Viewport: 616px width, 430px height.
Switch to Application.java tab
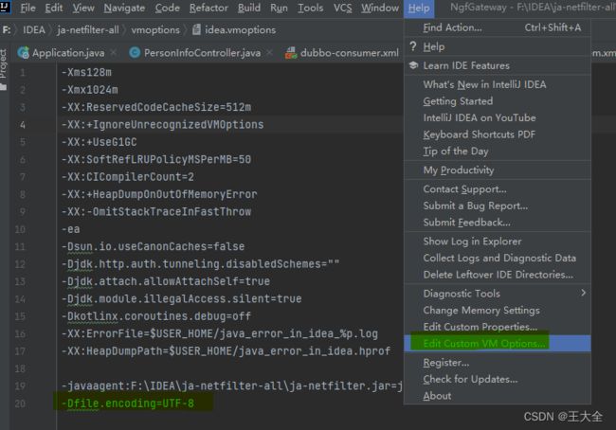(x=68, y=53)
